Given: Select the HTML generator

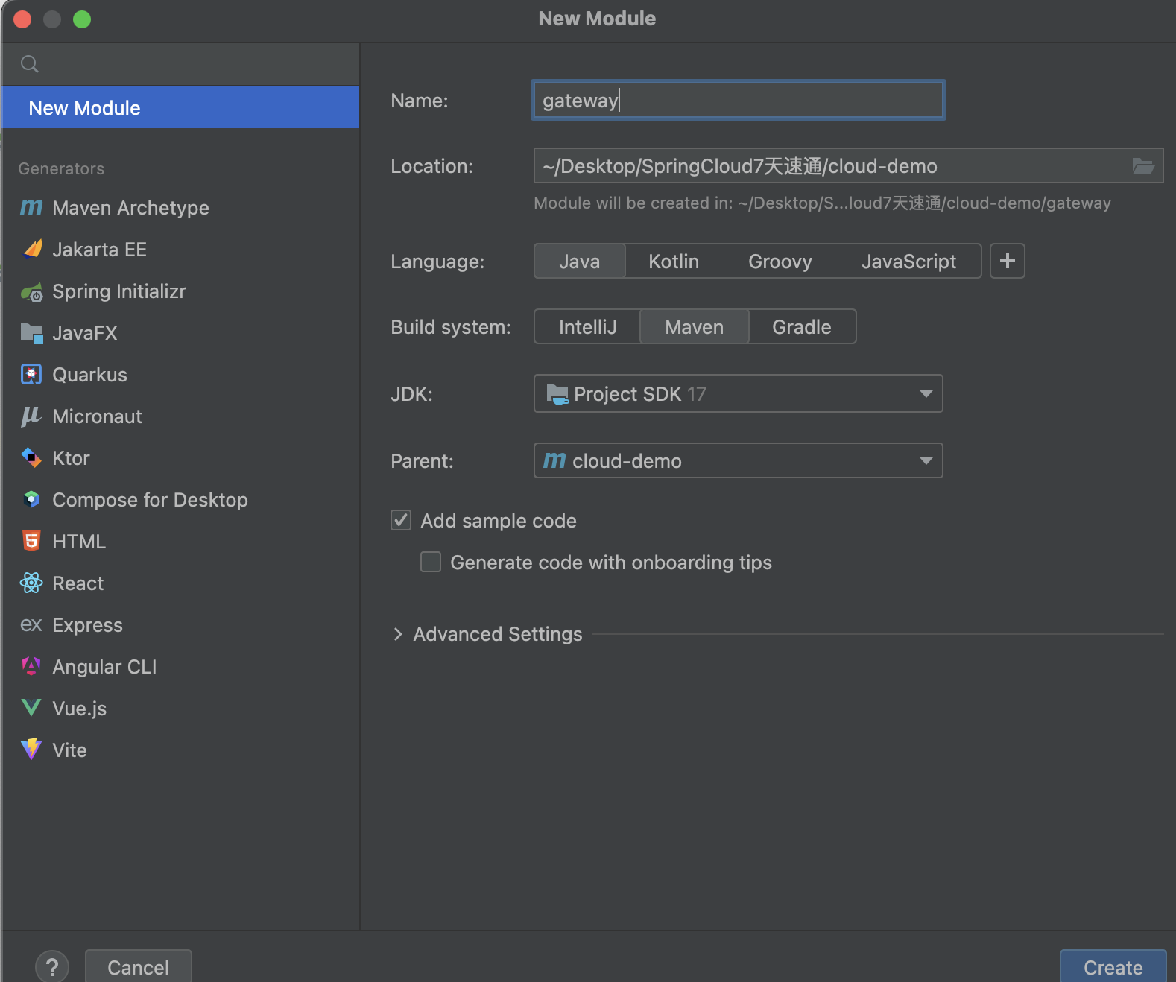Looking at the screenshot, I should coord(180,542).
